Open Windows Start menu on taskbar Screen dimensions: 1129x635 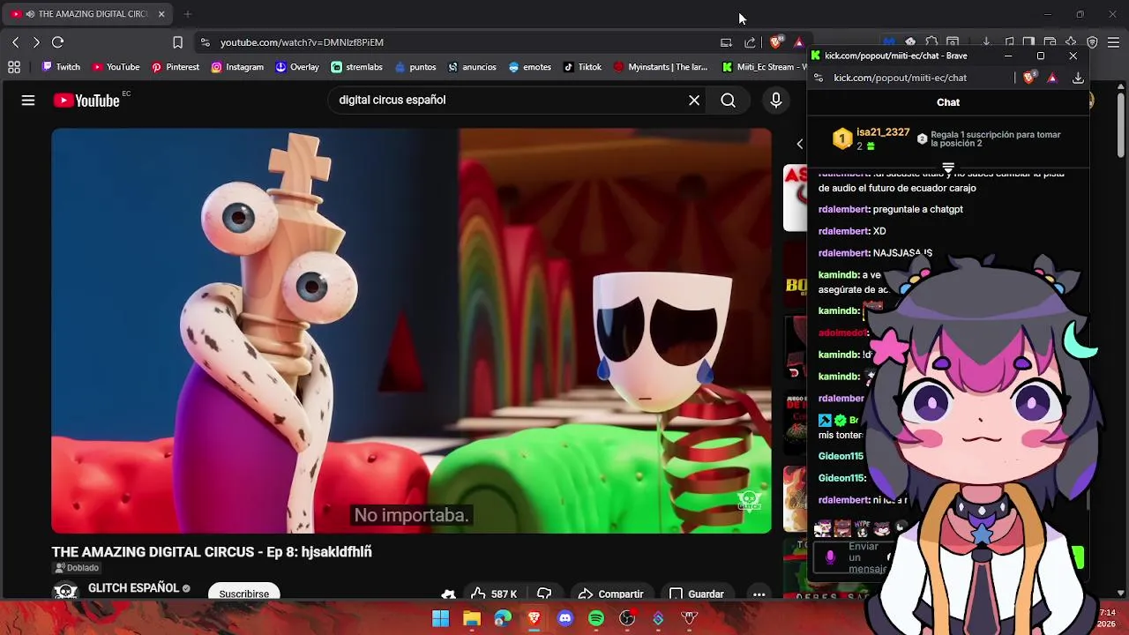[440, 618]
